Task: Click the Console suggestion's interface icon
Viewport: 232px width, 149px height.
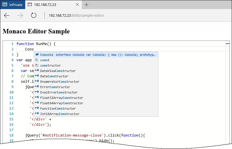Action: [37, 55]
